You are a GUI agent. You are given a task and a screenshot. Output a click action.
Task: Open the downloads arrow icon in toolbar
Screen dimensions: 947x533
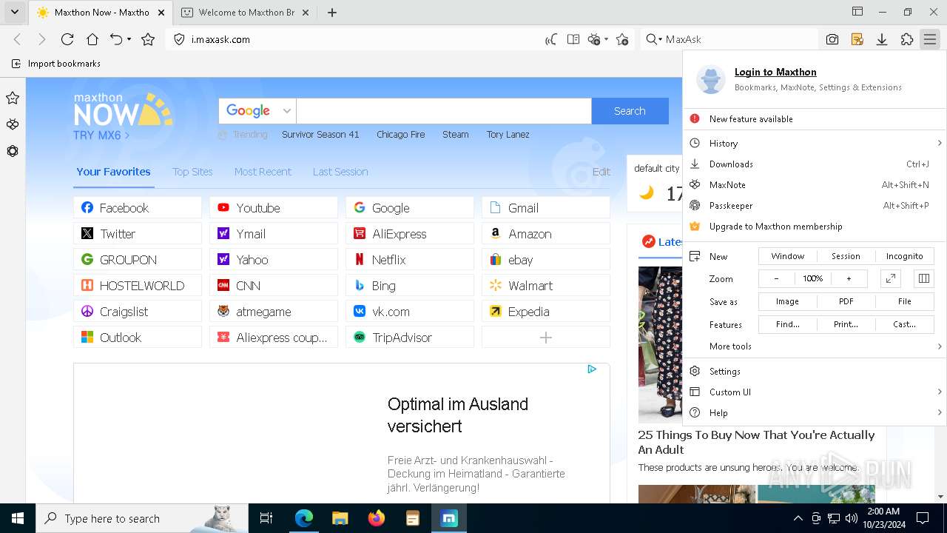[x=882, y=39]
